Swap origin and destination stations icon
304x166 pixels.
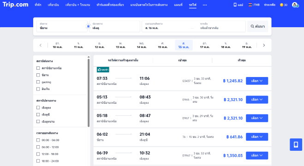coord(88,26)
